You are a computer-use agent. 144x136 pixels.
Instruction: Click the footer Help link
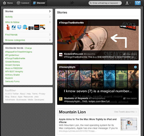click(29, 94)
